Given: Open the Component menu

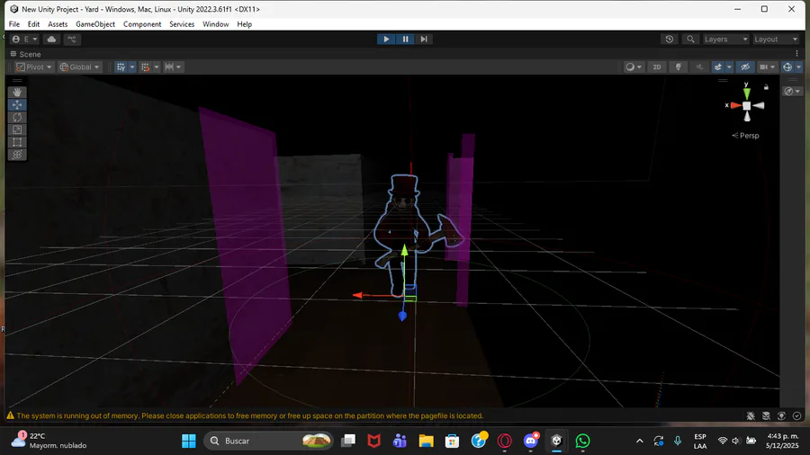Looking at the screenshot, I should pos(142,24).
